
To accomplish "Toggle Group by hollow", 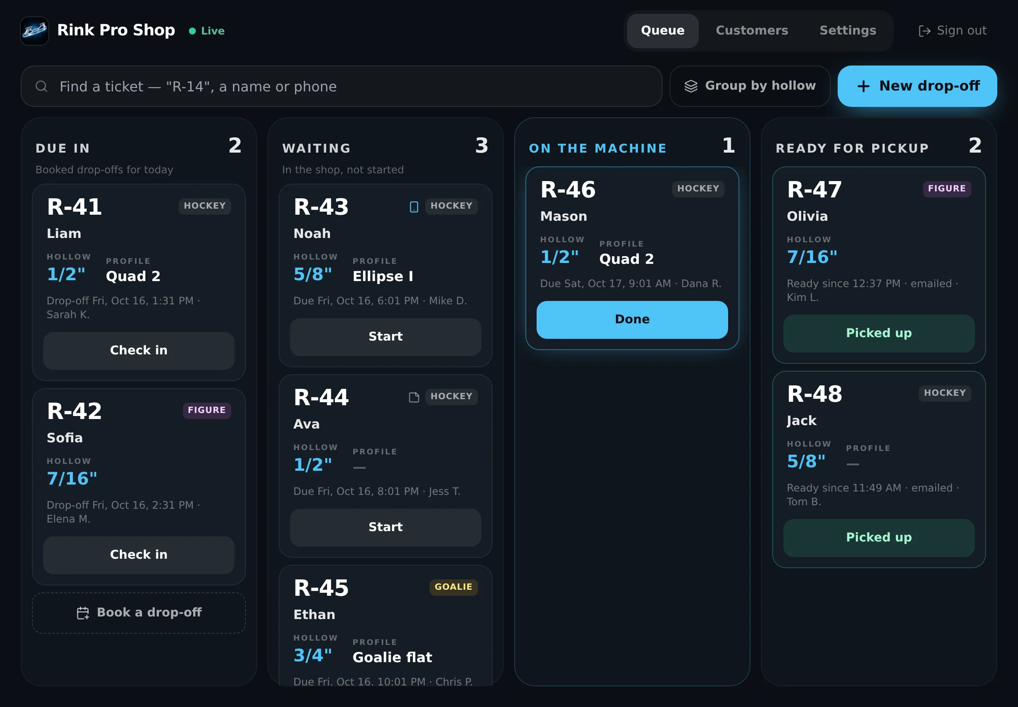I will click(750, 86).
